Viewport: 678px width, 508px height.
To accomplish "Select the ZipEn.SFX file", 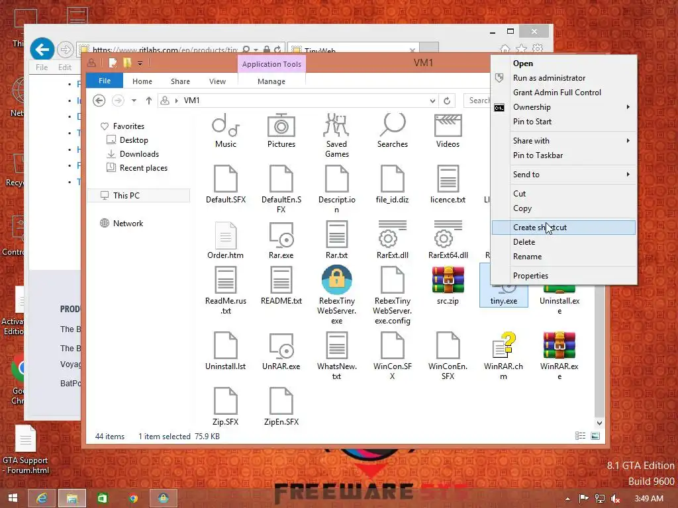I will click(x=281, y=407).
